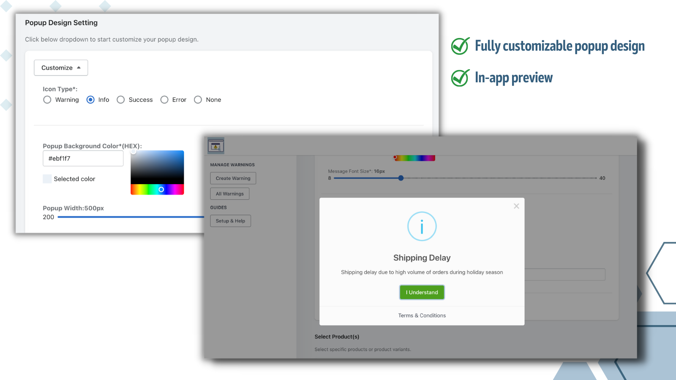The width and height of the screenshot is (676, 380).
Task: Click the hex color input showing #ebf1f7
Action: click(x=83, y=158)
